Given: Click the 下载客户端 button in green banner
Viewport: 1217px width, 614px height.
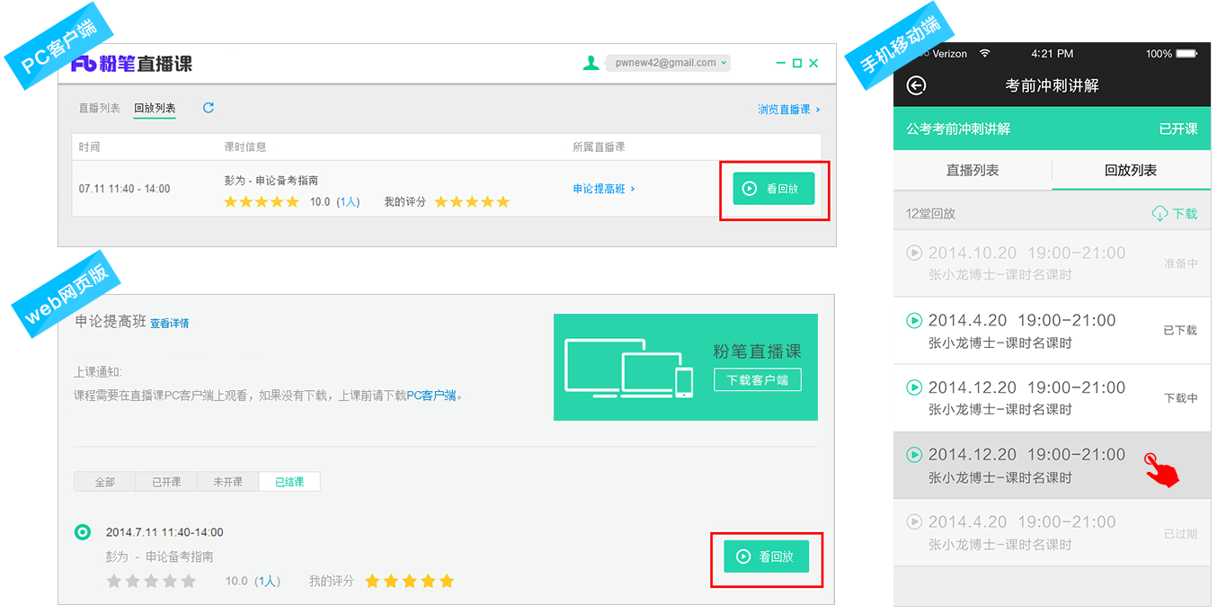Looking at the screenshot, I should 758,379.
